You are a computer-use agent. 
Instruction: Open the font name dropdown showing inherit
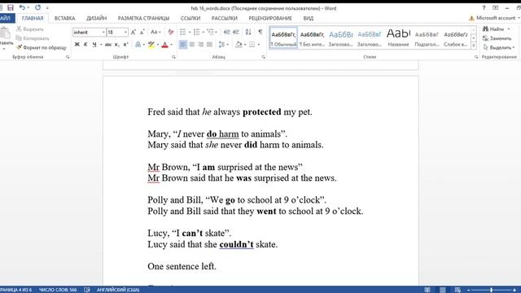(x=103, y=33)
